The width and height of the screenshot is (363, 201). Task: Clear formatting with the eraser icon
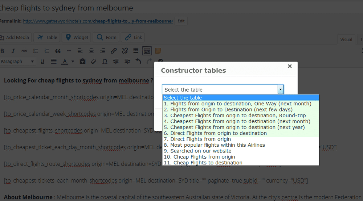[x=94, y=62]
